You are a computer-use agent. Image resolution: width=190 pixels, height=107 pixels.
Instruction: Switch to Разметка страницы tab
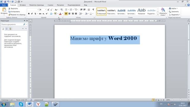[37, 5]
